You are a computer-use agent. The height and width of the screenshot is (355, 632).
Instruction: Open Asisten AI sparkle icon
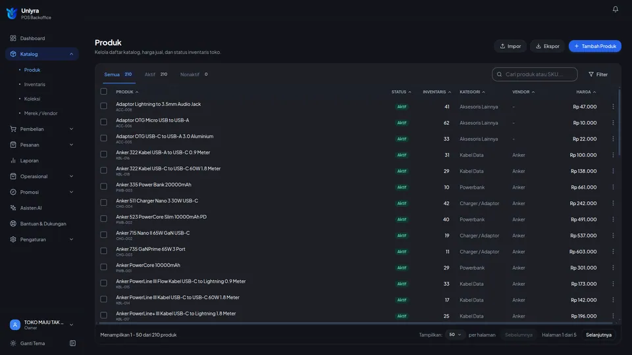point(13,208)
